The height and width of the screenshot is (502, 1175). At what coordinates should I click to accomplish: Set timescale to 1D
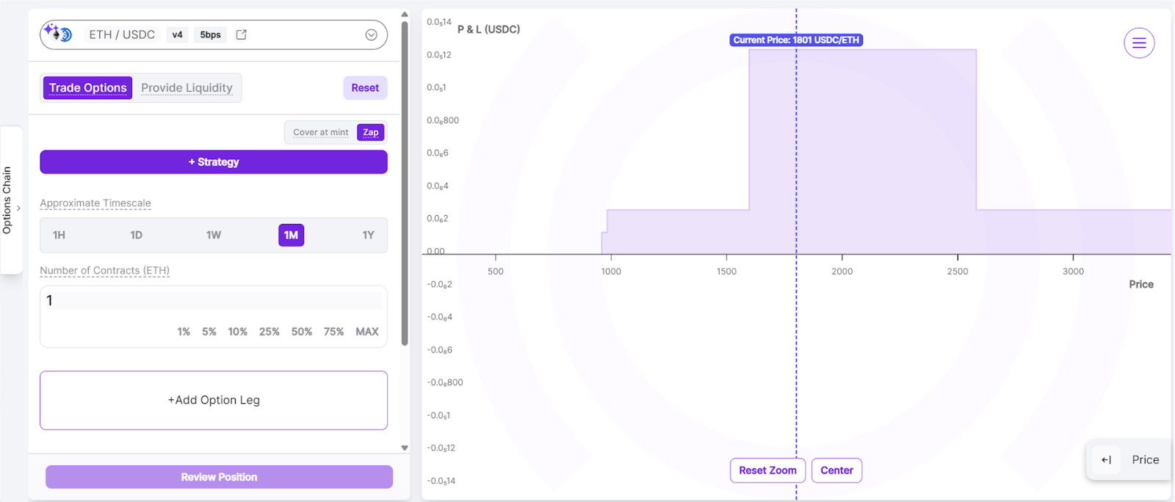click(x=136, y=235)
